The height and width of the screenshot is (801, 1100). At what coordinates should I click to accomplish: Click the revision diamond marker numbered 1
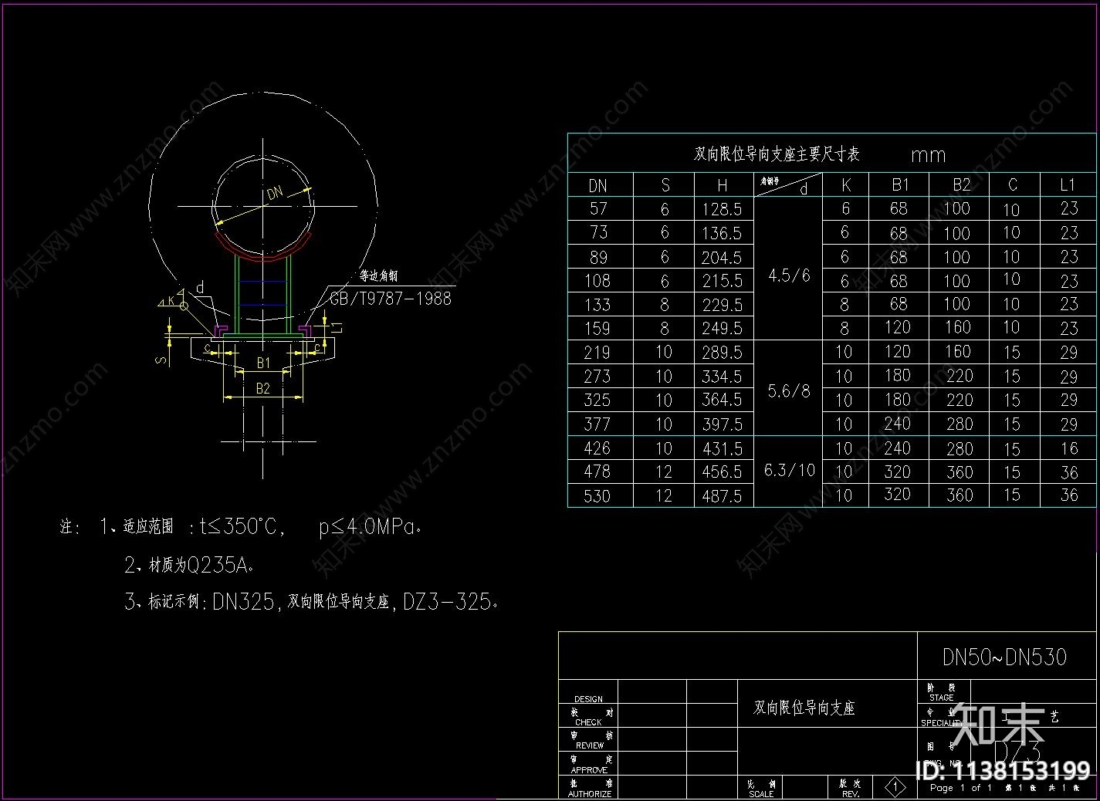[895, 787]
